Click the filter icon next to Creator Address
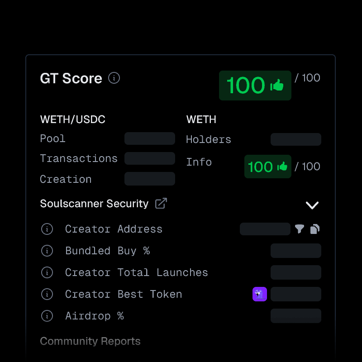This screenshot has height=362, width=362. click(299, 229)
